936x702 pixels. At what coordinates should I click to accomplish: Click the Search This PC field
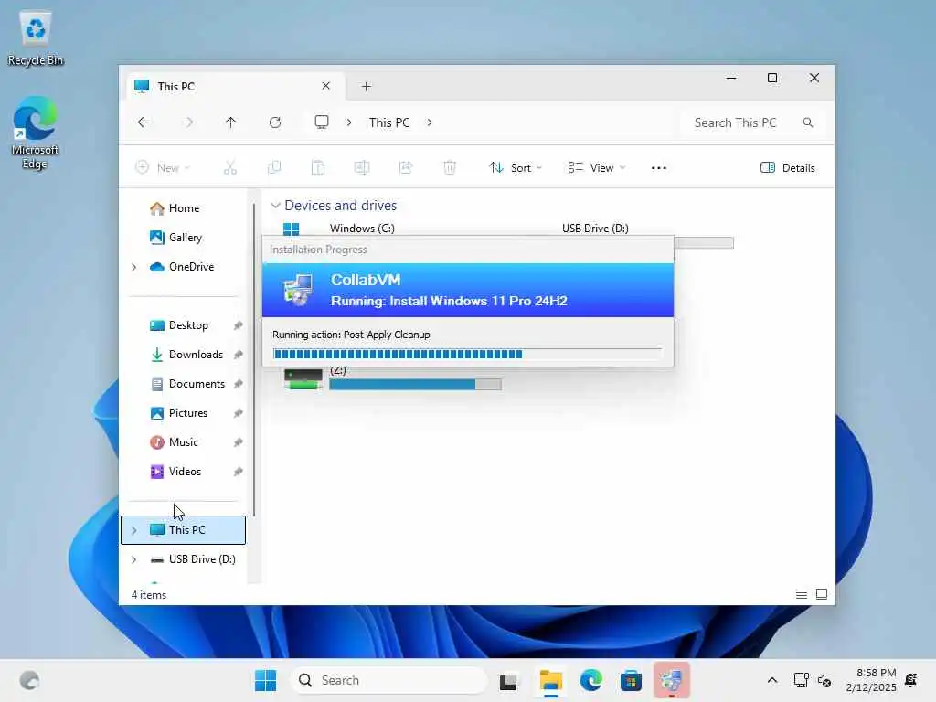[x=751, y=122]
